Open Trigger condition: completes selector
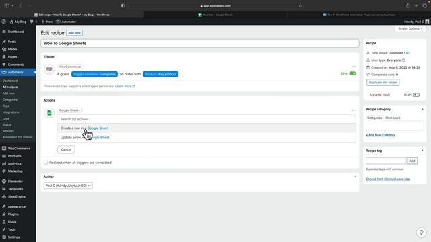The image size is (431, 242). pyautogui.click(x=94, y=74)
